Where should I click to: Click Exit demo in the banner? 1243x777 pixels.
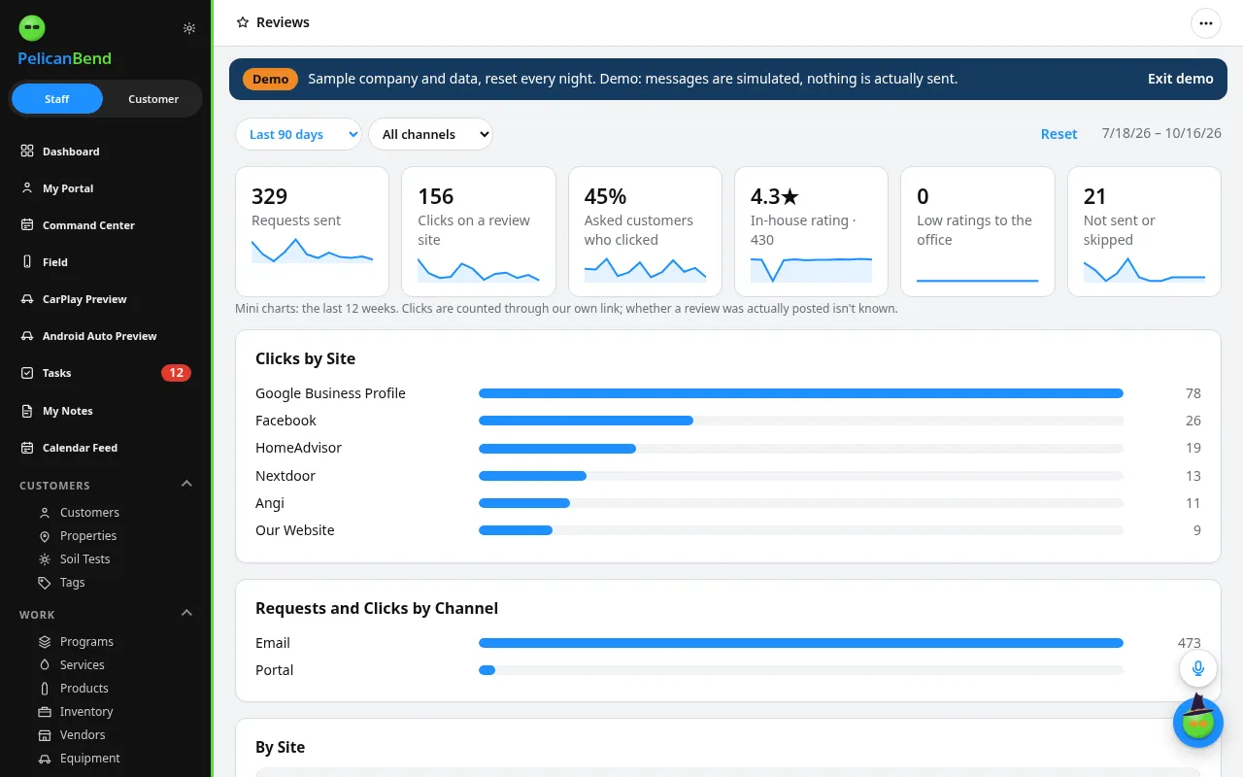[x=1180, y=79]
